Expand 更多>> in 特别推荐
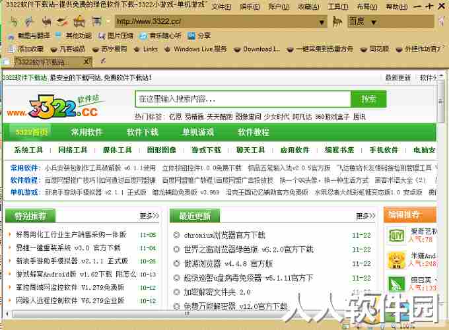449x330 pixels. pyautogui.click(x=149, y=216)
